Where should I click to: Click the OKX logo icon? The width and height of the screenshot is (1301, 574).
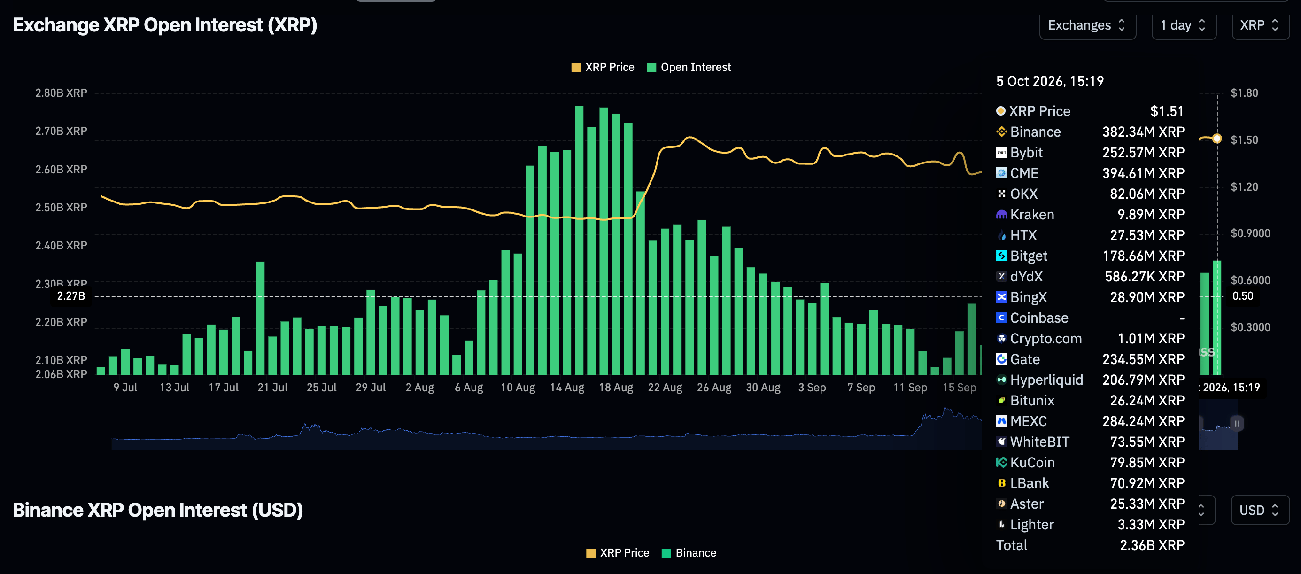pos(1001,194)
